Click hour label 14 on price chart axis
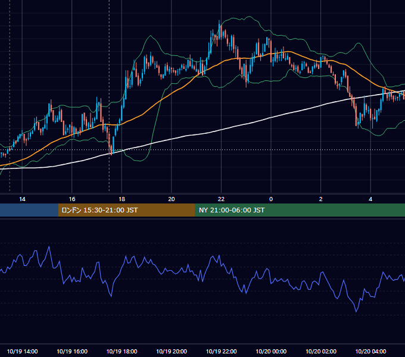405x357 pixels. pos(22,199)
